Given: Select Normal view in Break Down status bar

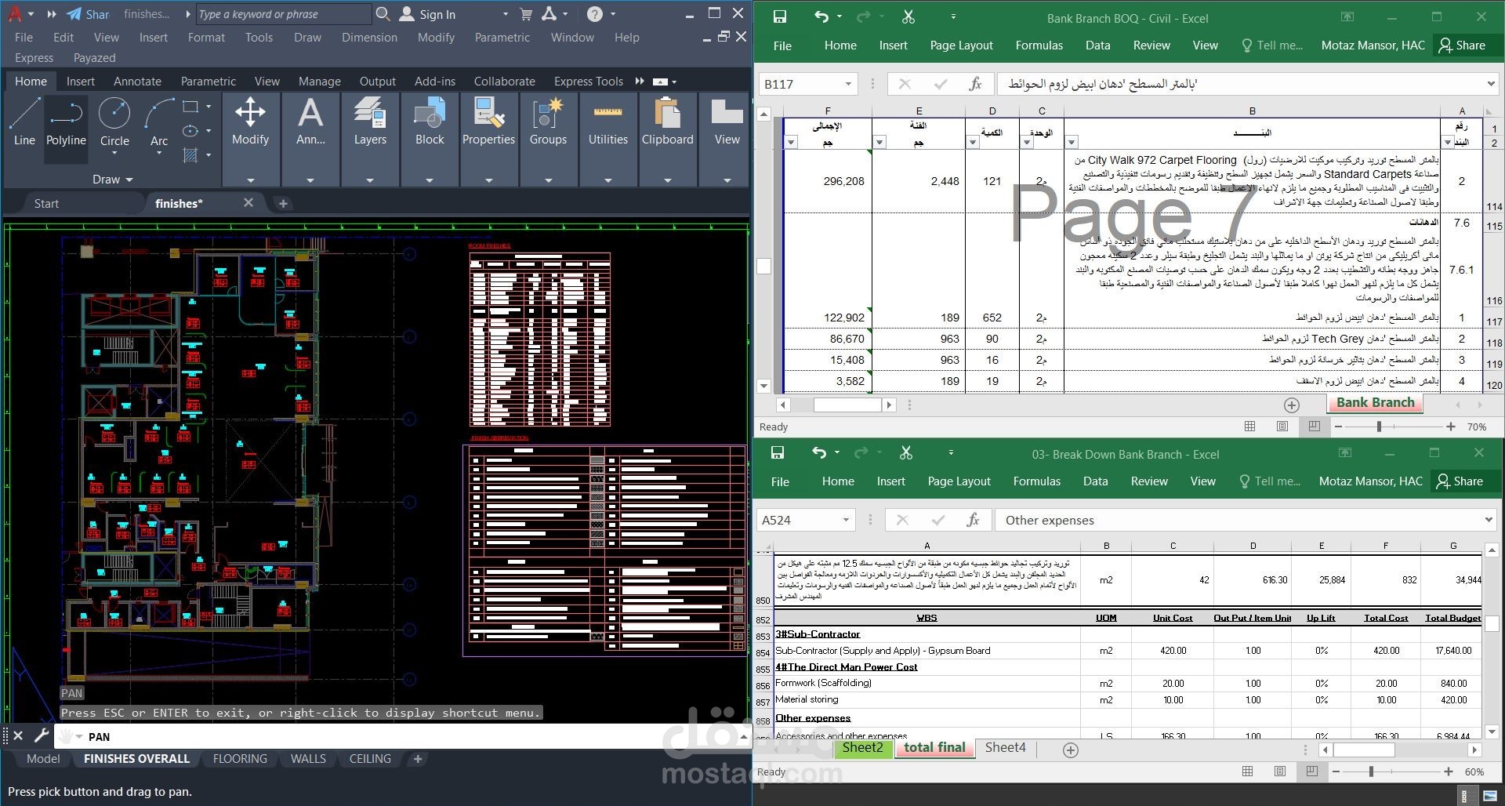Looking at the screenshot, I should click(1248, 772).
